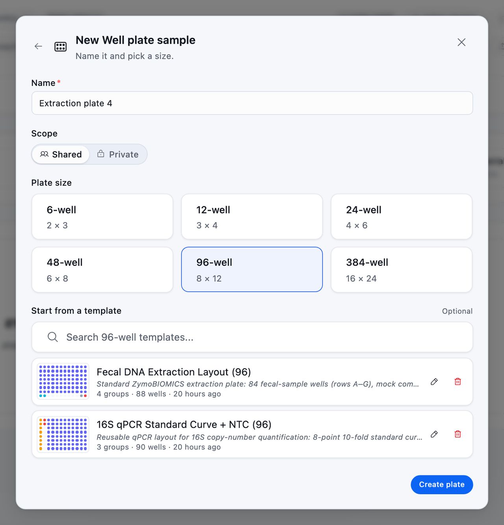
Task: Select the 6-well plate size
Action: click(x=102, y=217)
